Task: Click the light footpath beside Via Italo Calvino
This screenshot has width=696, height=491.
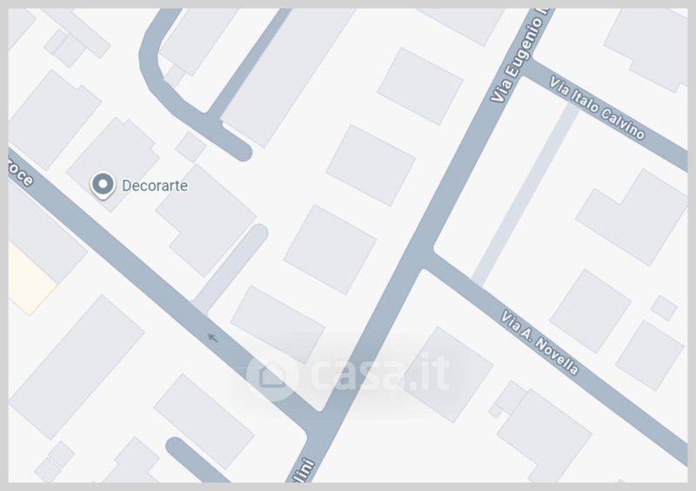Action: click(x=525, y=194)
